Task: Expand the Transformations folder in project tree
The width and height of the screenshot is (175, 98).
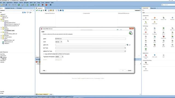Action: pos(1,37)
